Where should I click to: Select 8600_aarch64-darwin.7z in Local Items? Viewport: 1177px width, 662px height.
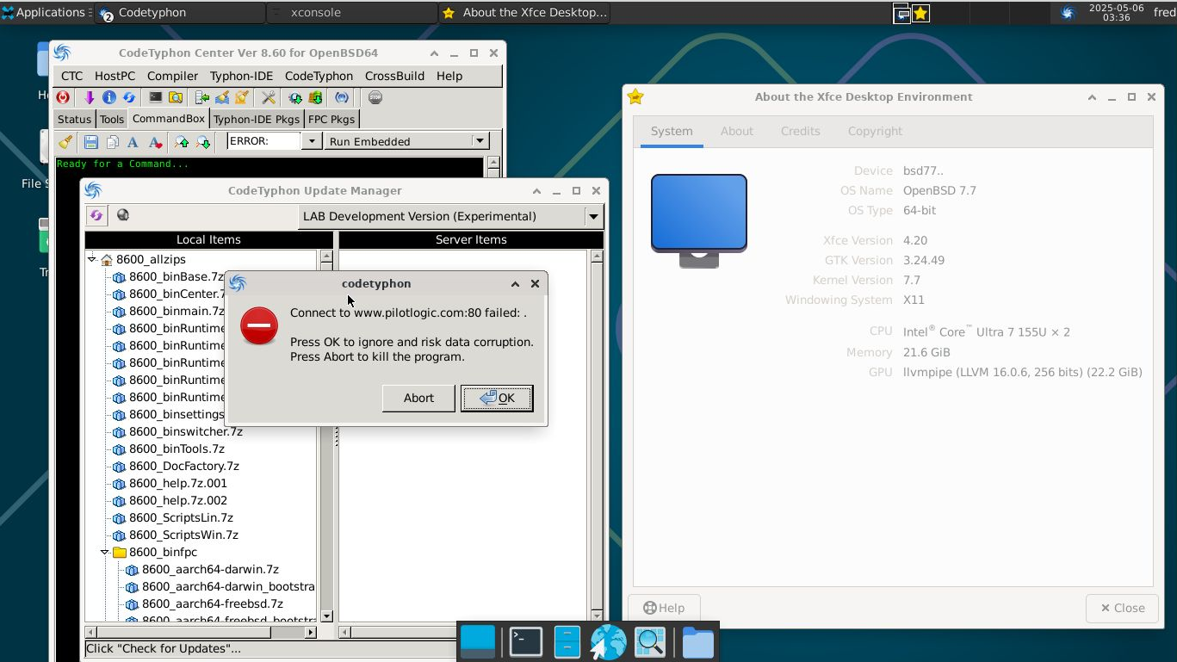pos(210,569)
